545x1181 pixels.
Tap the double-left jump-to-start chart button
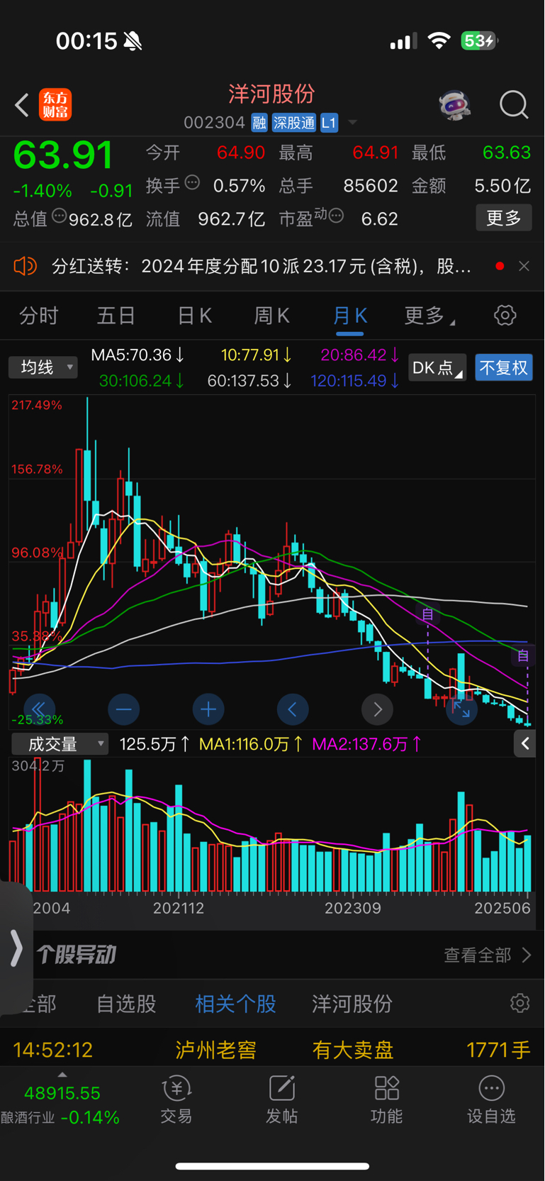pyautogui.click(x=39, y=709)
